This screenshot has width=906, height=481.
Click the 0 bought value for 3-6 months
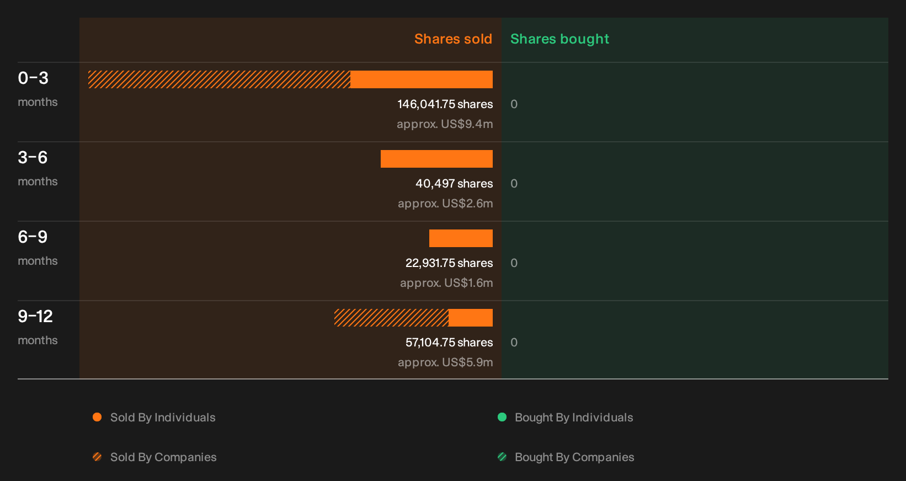514,184
